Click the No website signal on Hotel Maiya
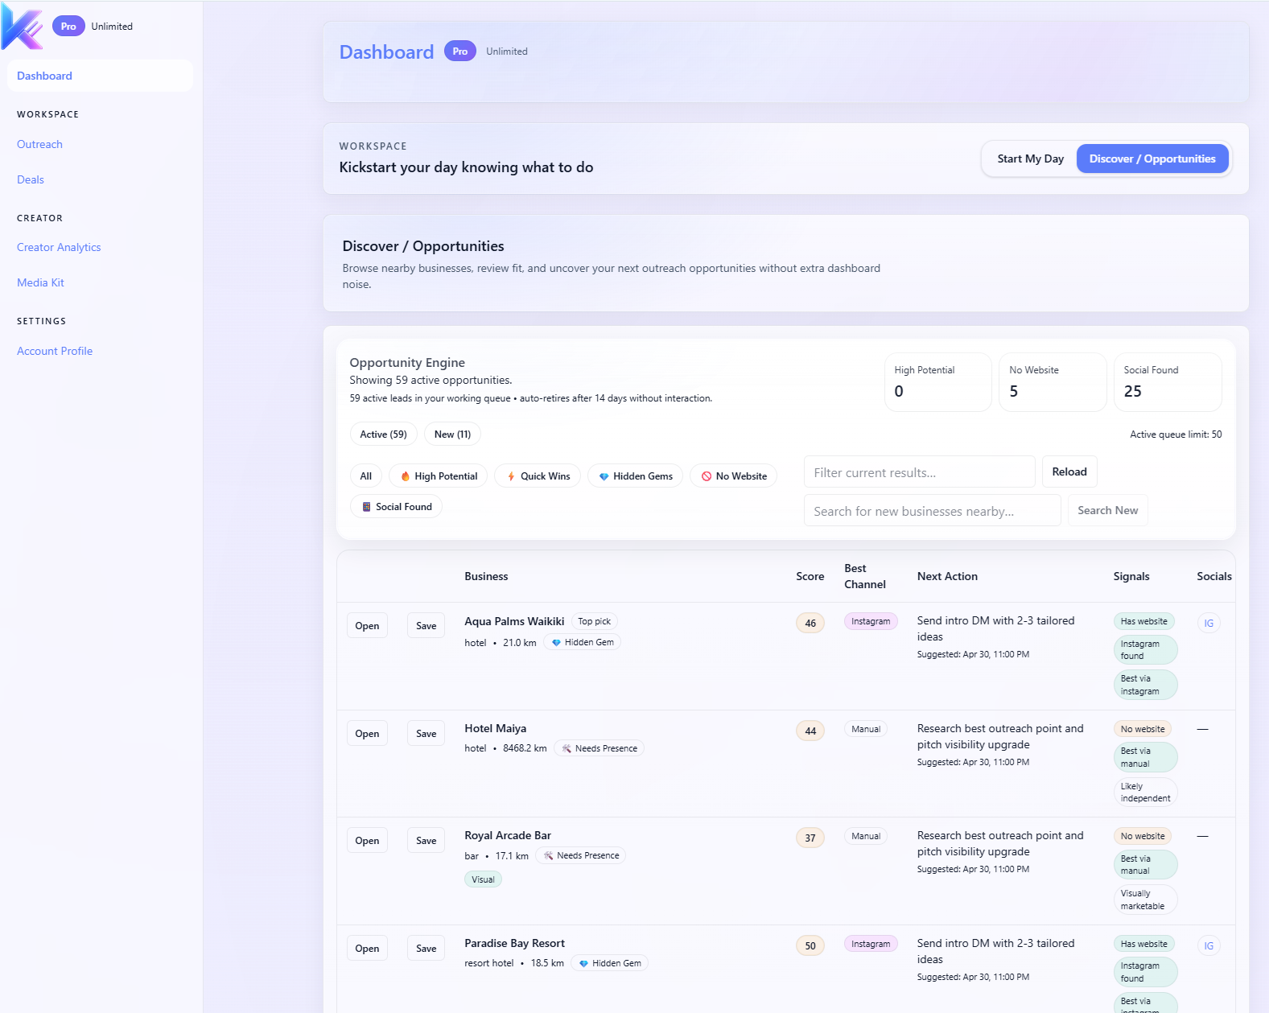The height and width of the screenshot is (1013, 1269). point(1143,730)
